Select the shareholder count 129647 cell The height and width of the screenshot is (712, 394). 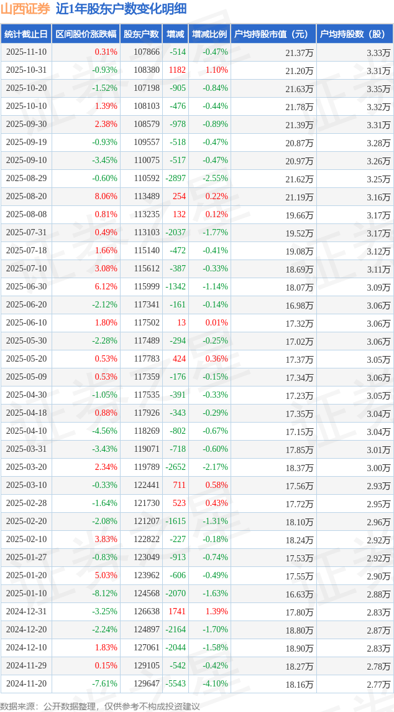click(x=147, y=684)
